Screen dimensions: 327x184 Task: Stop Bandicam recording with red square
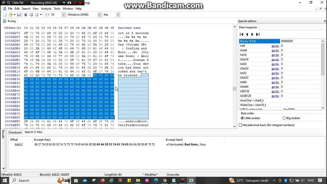pos(80,3)
